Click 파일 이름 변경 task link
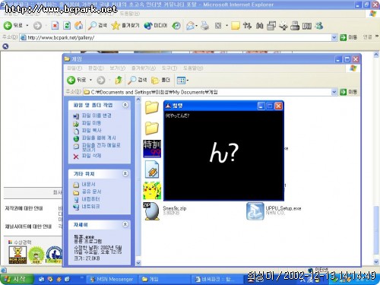The image size is (380, 285). (97, 116)
